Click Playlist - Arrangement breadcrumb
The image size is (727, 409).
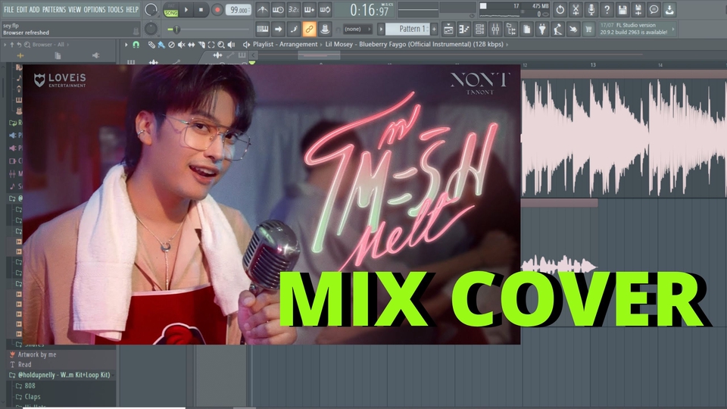coord(285,45)
